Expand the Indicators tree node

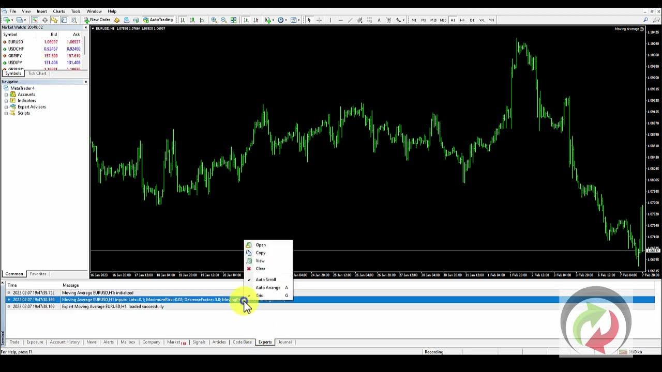(6, 101)
